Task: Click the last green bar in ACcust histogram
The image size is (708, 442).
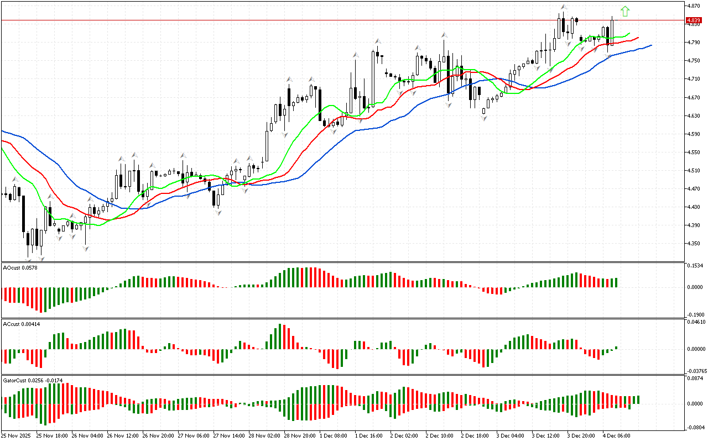Action: (x=616, y=348)
